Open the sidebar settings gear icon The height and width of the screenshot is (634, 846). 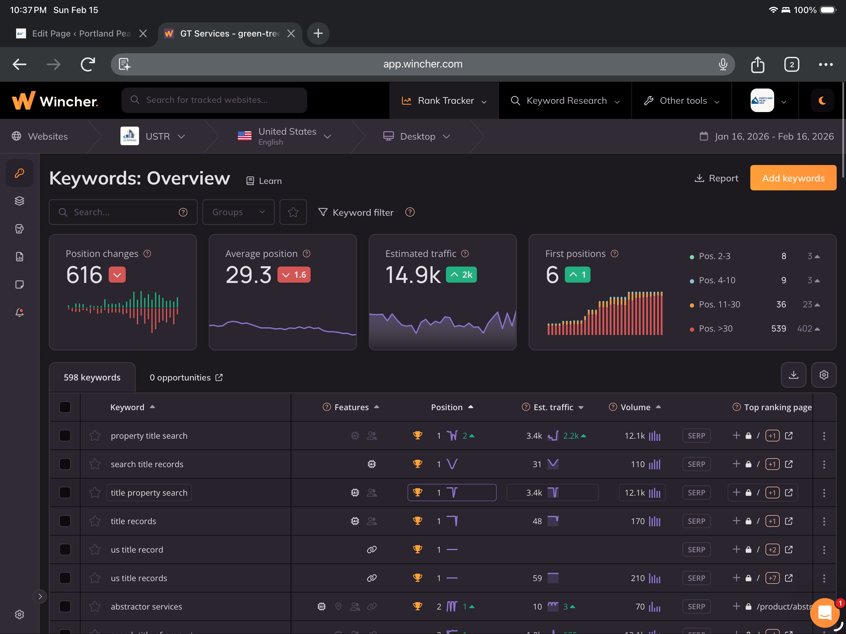pyautogui.click(x=19, y=614)
